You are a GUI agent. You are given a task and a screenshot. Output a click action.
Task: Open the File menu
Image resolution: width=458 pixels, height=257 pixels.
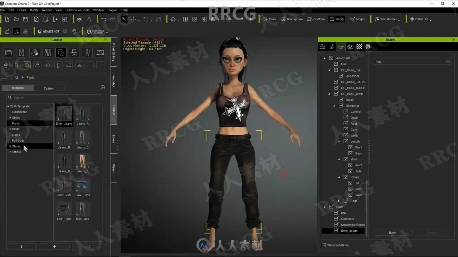[x=3, y=10]
